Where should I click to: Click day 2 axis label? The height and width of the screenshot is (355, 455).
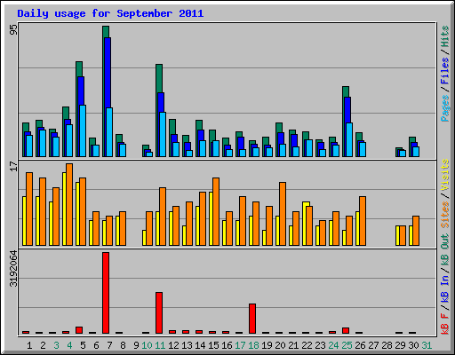point(43,345)
